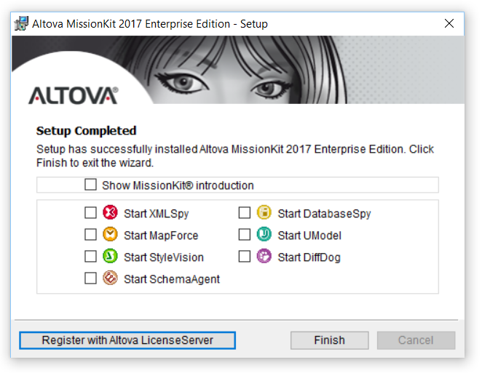
Task: Click the yellow DatabaseSpy product icon
Action: [x=264, y=214]
